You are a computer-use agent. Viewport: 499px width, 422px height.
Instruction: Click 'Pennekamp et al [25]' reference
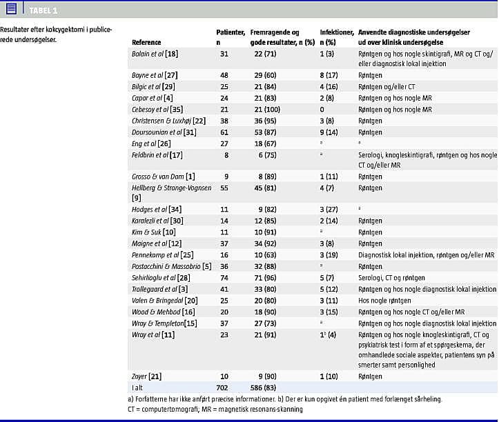click(163, 255)
